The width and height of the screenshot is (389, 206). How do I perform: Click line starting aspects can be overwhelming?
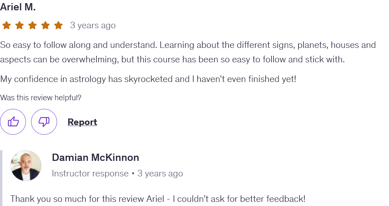(x=173, y=60)
